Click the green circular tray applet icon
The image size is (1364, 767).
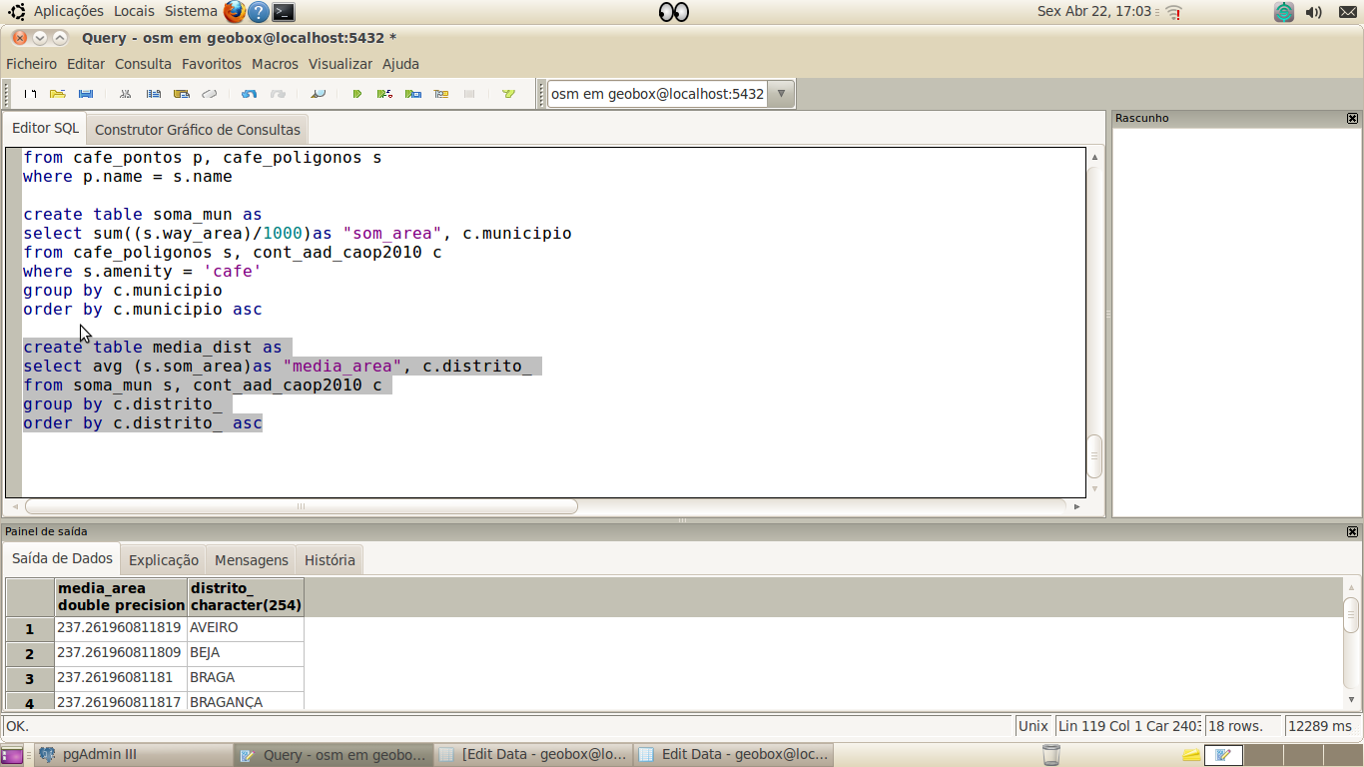point(1284,12)
